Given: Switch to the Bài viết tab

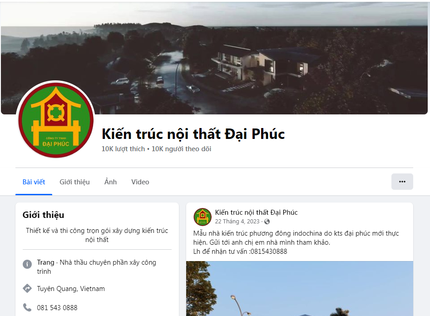Looking at the screenshot, I should (x=34, y=182).
